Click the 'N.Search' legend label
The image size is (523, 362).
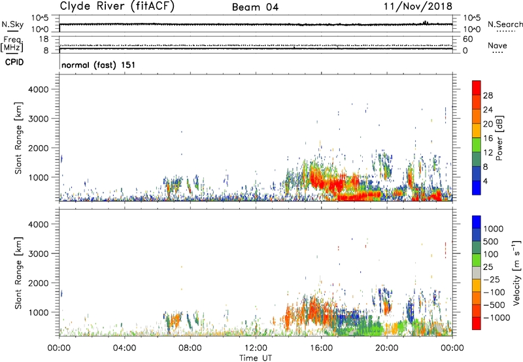[505, 24]
